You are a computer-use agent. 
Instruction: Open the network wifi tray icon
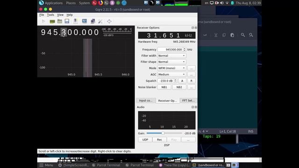[227, 3]
